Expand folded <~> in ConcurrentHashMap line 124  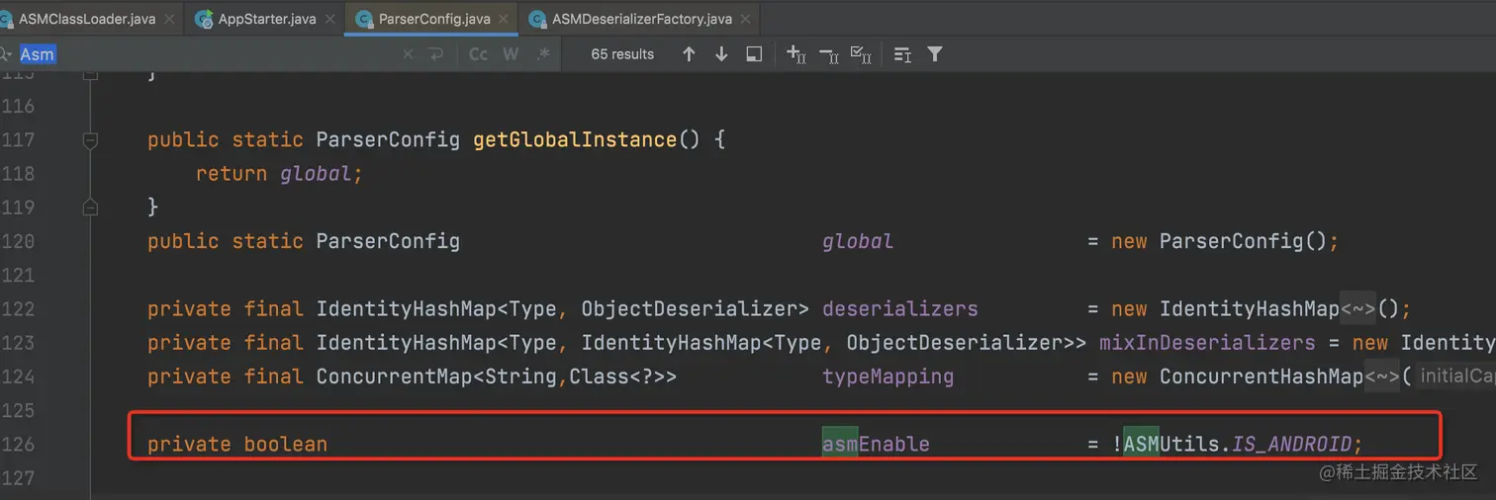1381,376
